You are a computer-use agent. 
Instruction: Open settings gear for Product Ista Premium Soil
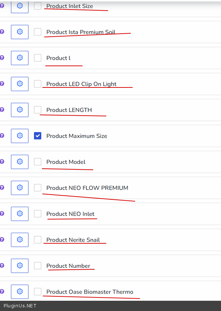20,32
